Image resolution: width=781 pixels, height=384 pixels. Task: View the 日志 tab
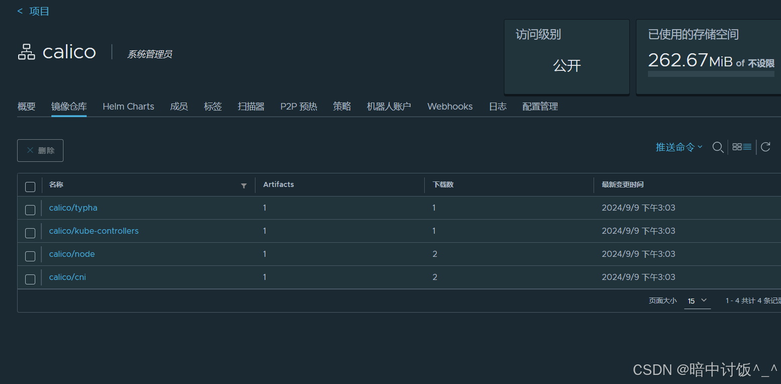pos(497,107)
